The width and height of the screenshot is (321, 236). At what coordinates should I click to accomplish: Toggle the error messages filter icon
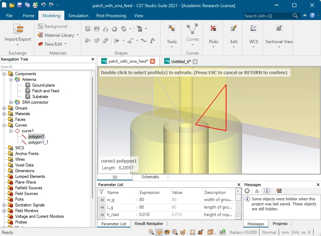point(247,191)
